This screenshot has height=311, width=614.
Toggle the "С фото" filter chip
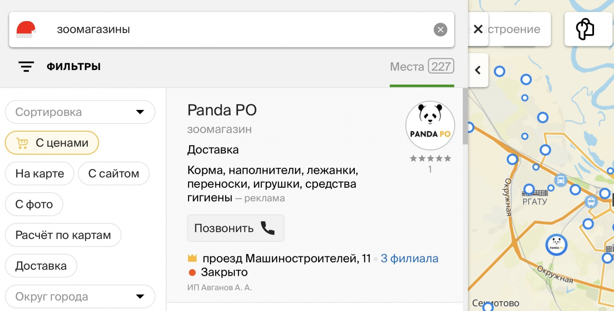click(x=34, y=204)
